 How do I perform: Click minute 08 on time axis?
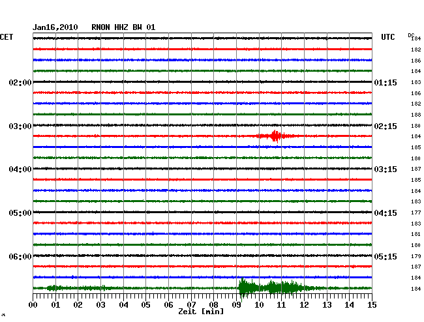tap(213, 304)
